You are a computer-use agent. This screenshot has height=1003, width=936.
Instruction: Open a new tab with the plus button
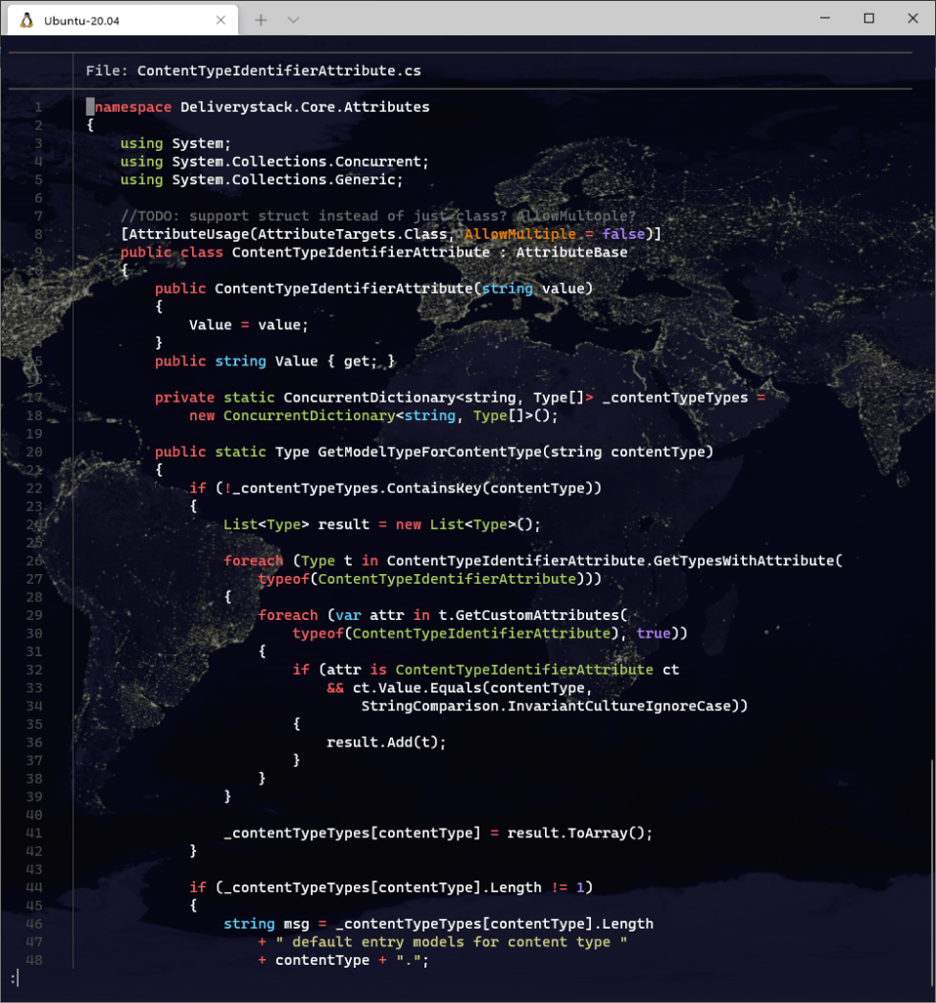[x=261, y=20]
